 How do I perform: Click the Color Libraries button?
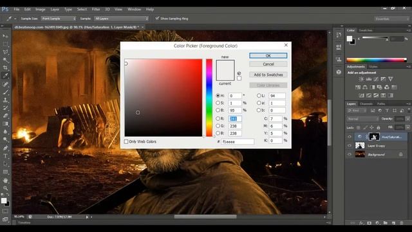268,85
